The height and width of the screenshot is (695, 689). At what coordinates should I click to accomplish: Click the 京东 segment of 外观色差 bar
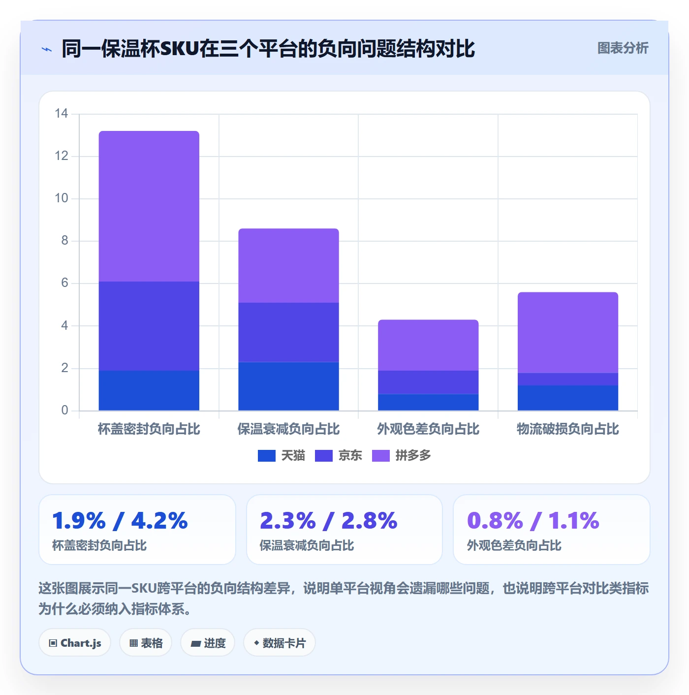[x=428, y=382]
